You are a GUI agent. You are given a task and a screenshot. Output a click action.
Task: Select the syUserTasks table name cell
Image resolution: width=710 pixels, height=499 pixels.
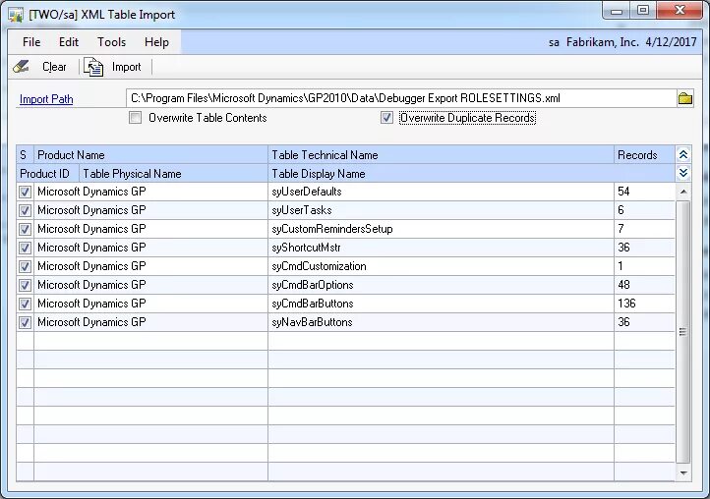[x=441, y=210]
